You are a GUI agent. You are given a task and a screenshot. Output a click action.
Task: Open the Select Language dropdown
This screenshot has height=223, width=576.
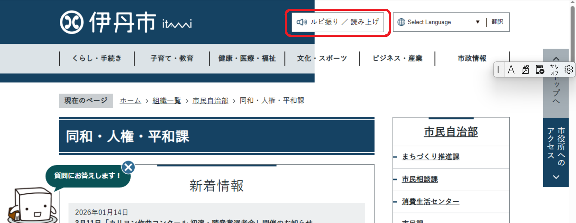(x=439, y=22)
